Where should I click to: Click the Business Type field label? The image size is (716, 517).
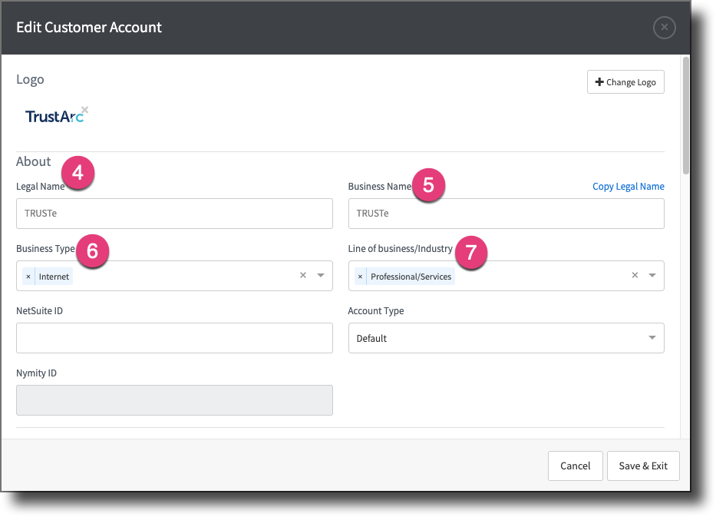pos(45,249)
